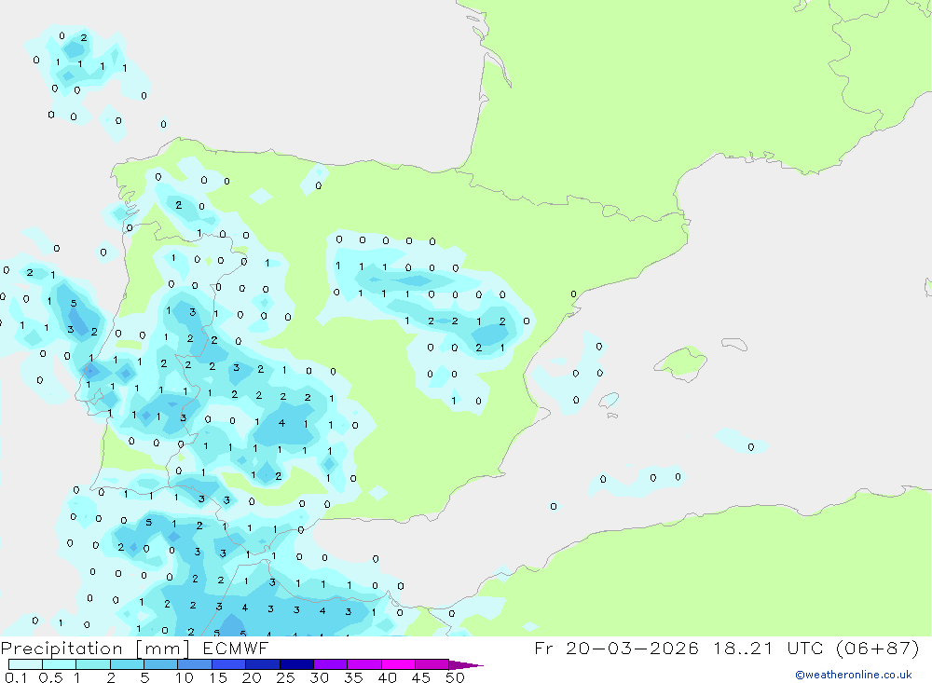The height and width of the screenshot is (683, 932).
Task: Click the legend scale label '45'
Action: tap(421, 677)
